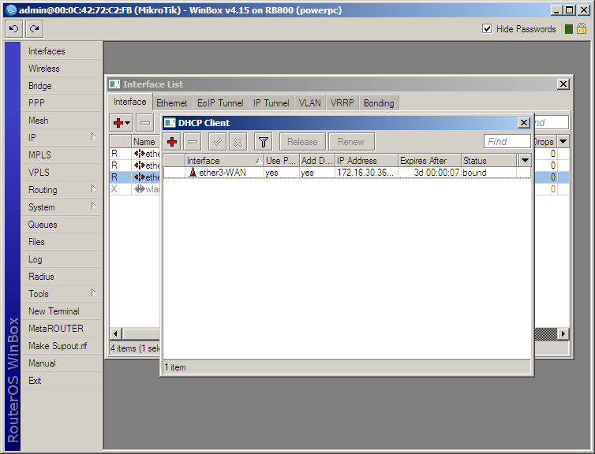Enable DHCP client using checkmark icon
The image size is (595, 454).
coord(218,142)
